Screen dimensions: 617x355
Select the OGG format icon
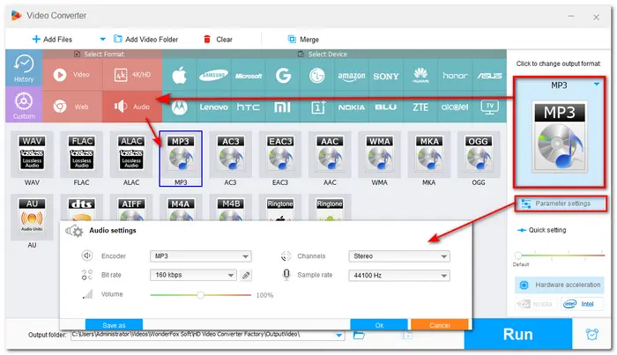[477, 154]
